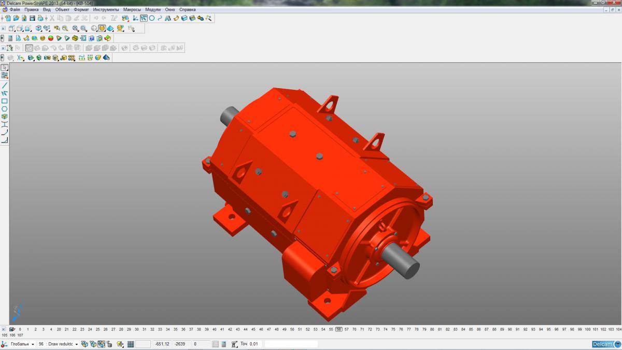This screenshot has height=350, width=622.
Task: Open the Окно menu
Action: tap(170, 9)
